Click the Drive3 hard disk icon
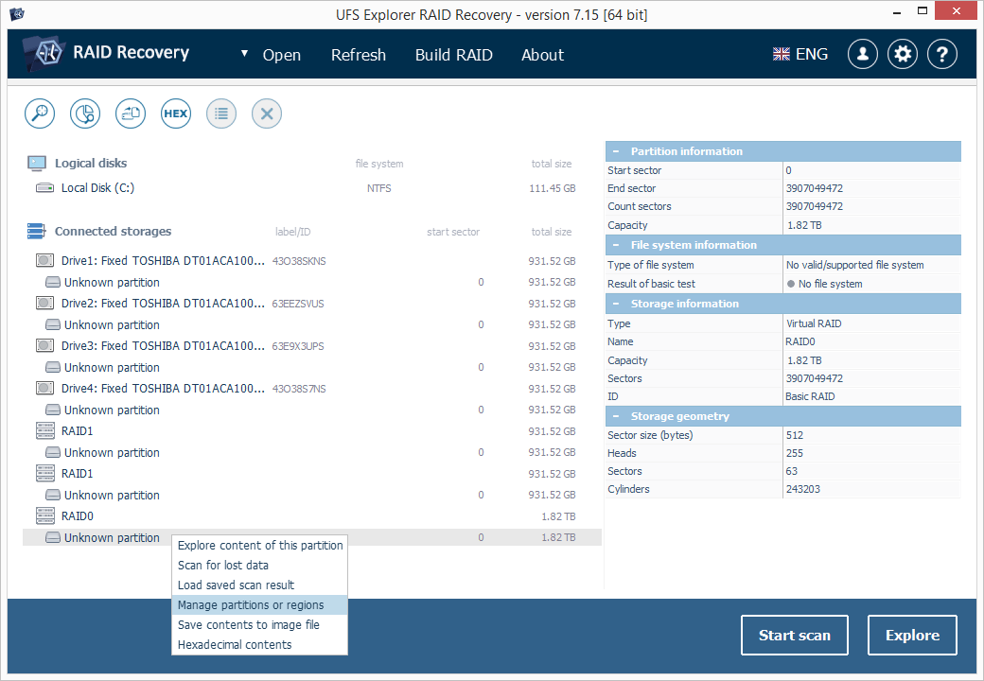This screenshot has width=984, height=681. click(44, 345)
